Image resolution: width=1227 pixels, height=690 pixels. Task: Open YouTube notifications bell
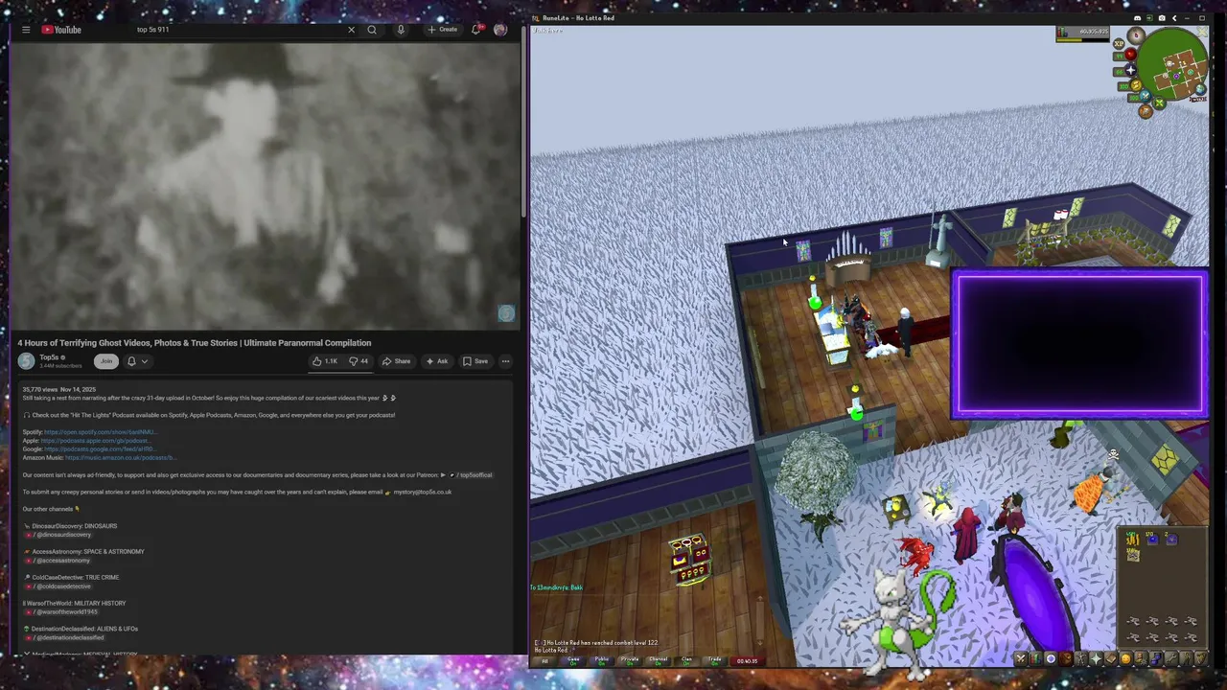click(476, 30)
